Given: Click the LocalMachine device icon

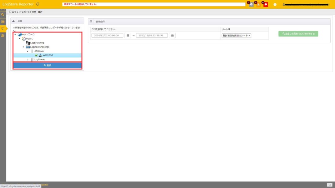Looking at the screenshot, I should pyautogui.click(x=28, y=43).
